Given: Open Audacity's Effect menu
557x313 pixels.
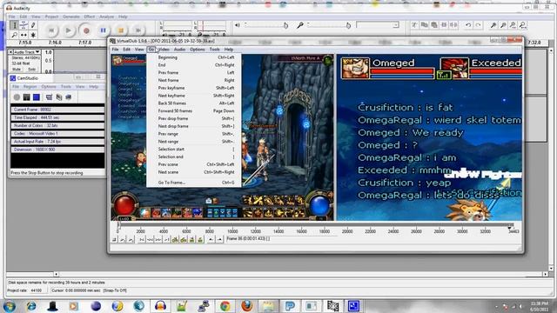Looking at the screenshot, I should (89, 17).
